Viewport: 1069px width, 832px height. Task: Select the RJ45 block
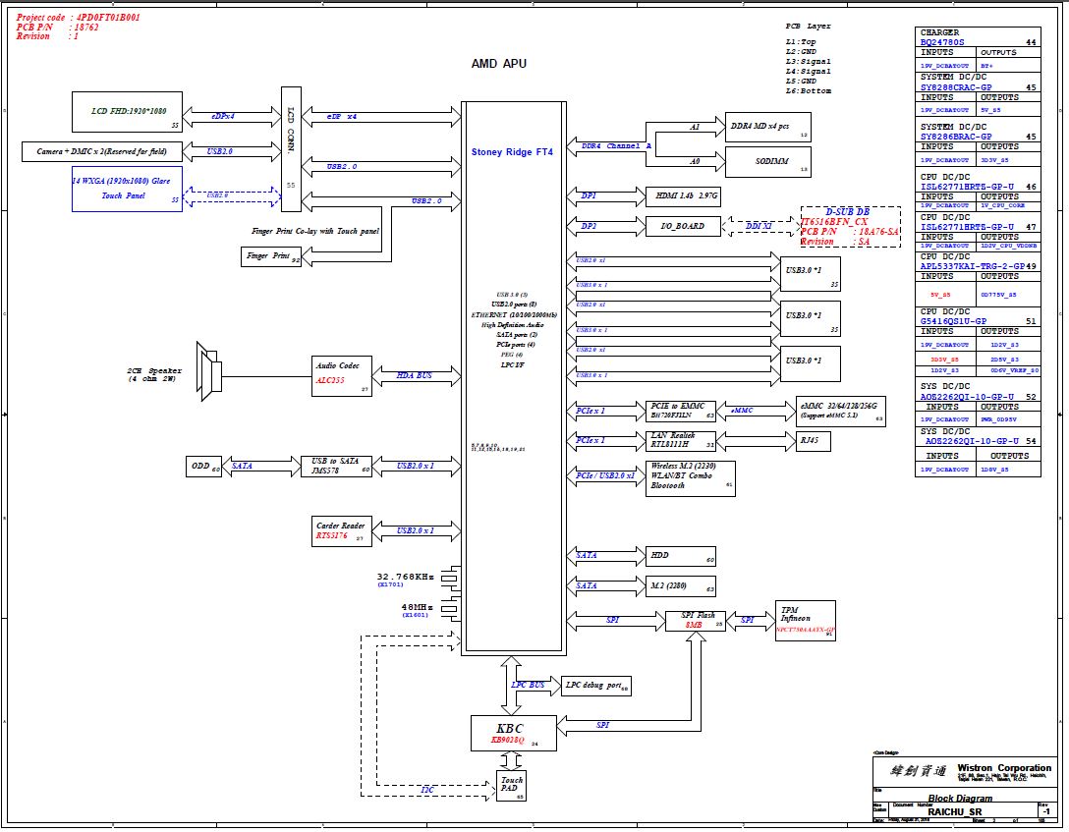pos(814,441)
